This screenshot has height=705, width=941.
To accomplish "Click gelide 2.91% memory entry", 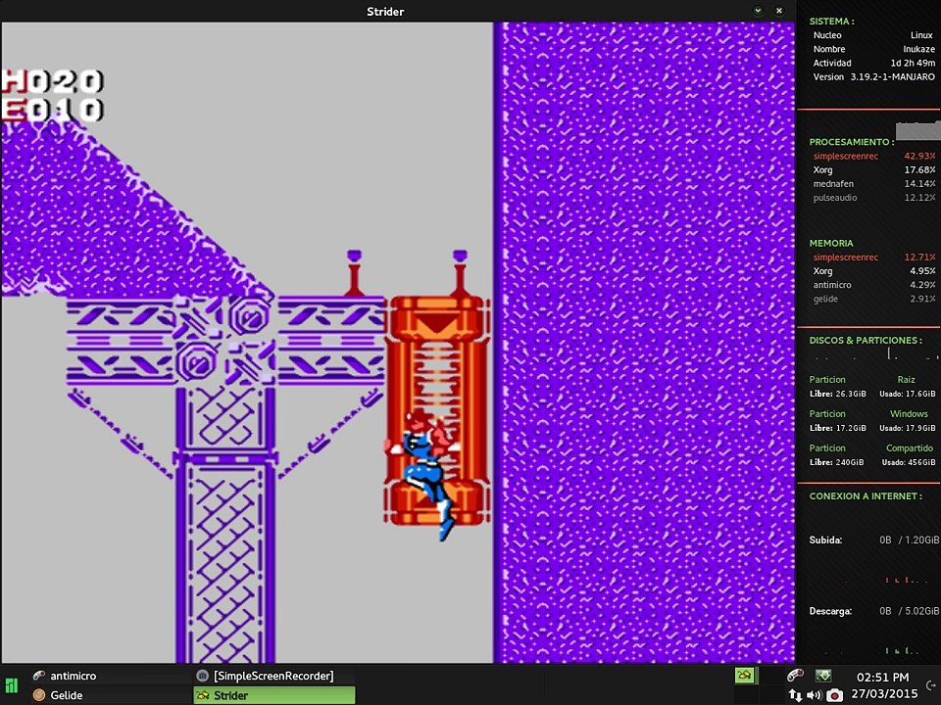I will pos(873,299).
